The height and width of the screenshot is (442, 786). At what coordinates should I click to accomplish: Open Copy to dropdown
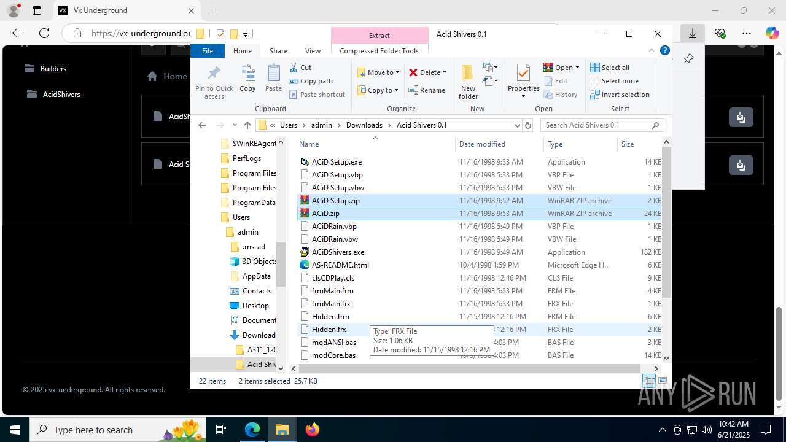(378, 90)
